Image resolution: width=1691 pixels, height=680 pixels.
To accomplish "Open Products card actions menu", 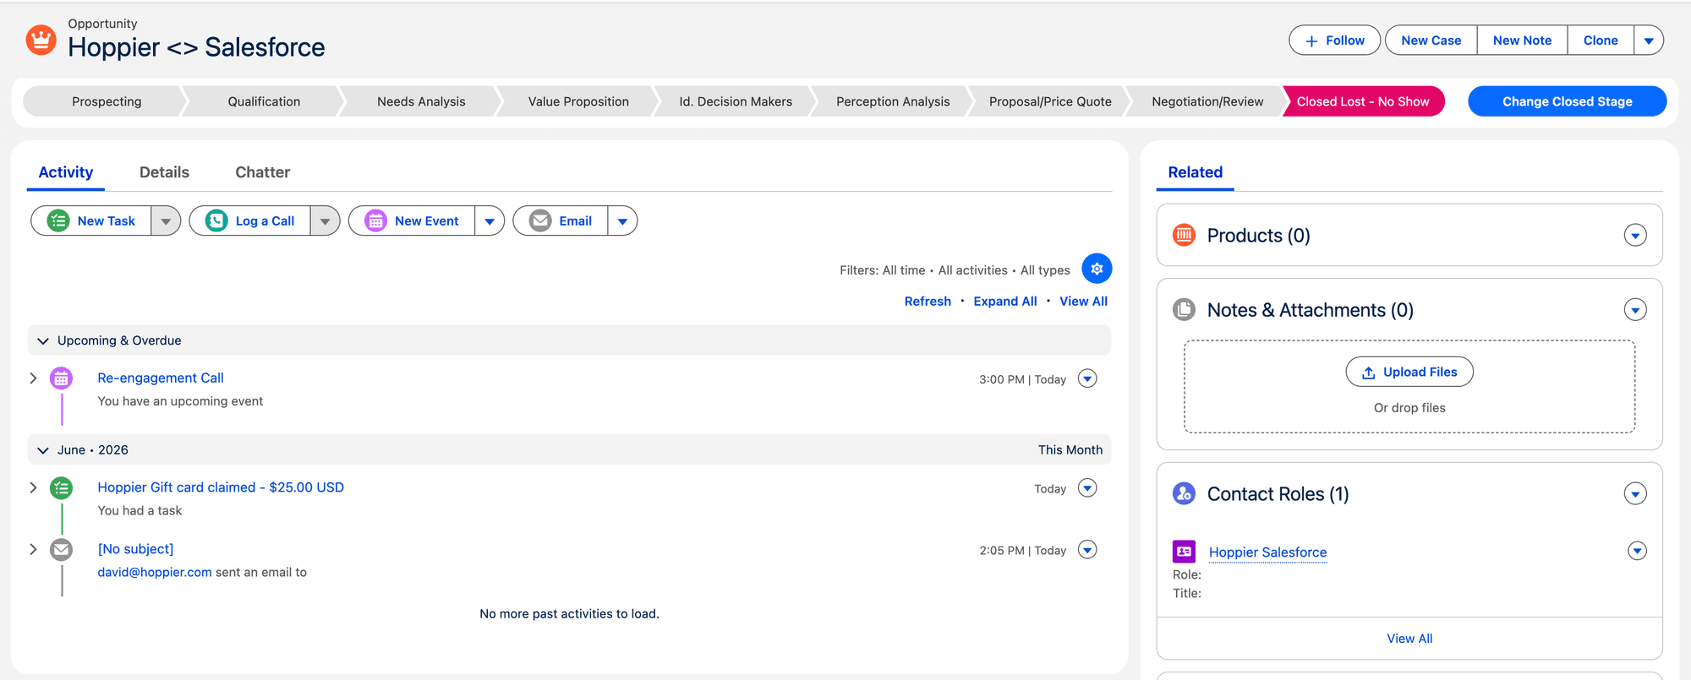I will pyautogui.click(x=1635, y=236).
